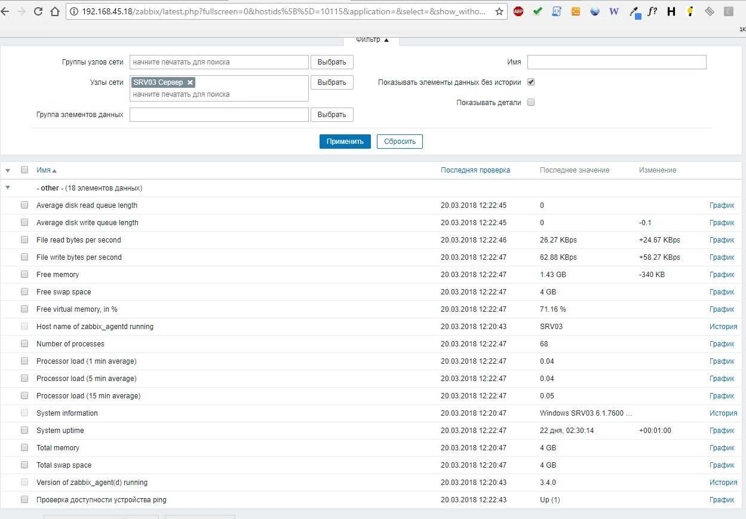This screenshot has width=746, height=519.
Task: Click the browser reload button
Action: point(38,11)
